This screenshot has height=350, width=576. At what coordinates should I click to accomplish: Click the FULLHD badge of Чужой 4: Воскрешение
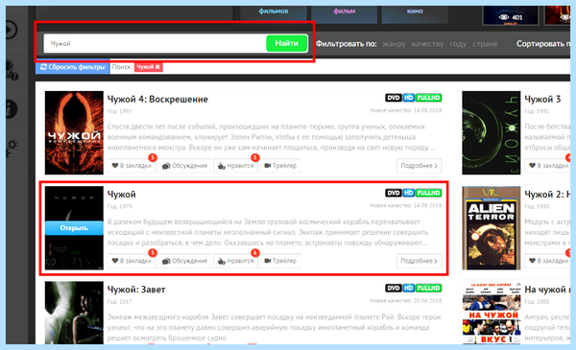[x=428, y=98]
